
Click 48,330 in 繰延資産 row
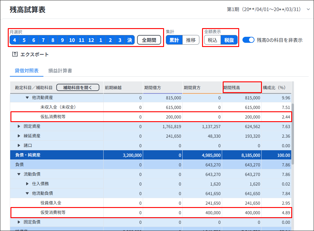tap(214, 136)
